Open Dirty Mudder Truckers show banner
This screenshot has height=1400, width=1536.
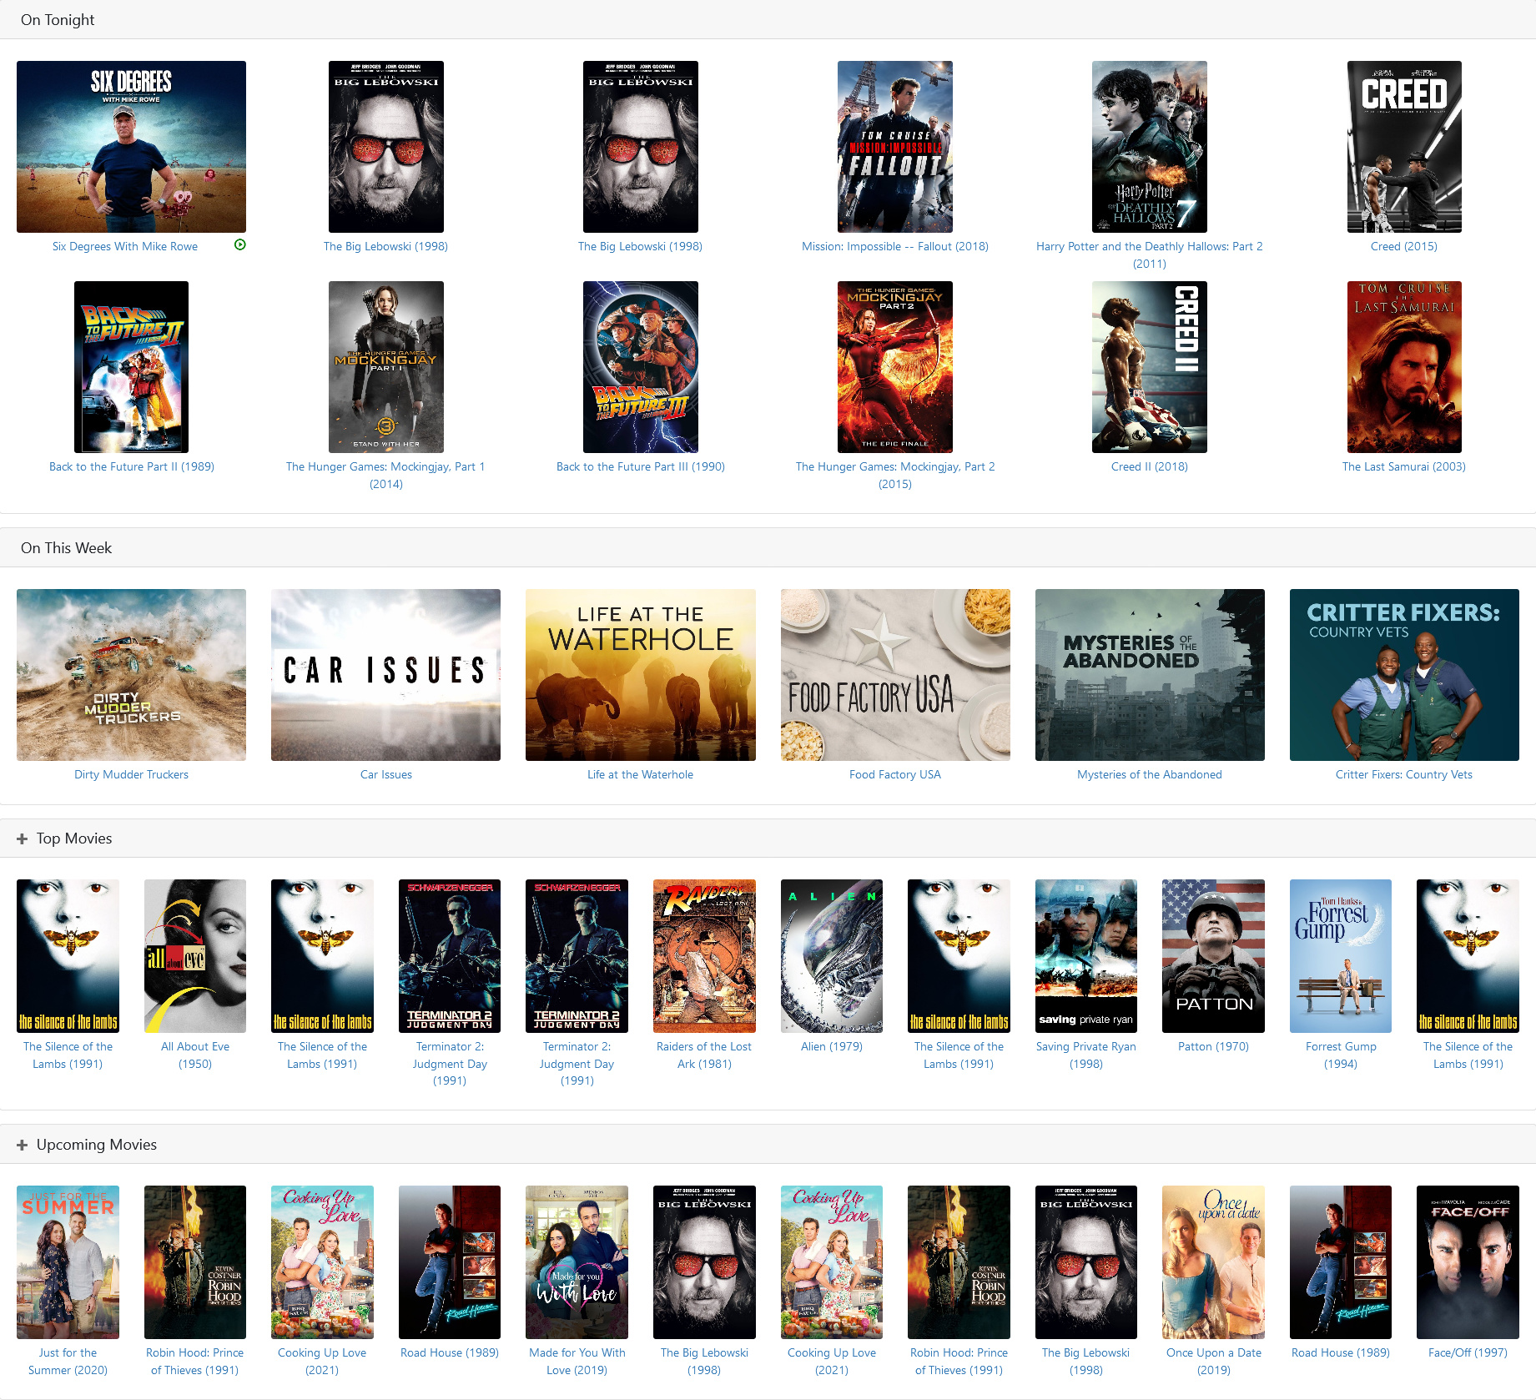131,675
